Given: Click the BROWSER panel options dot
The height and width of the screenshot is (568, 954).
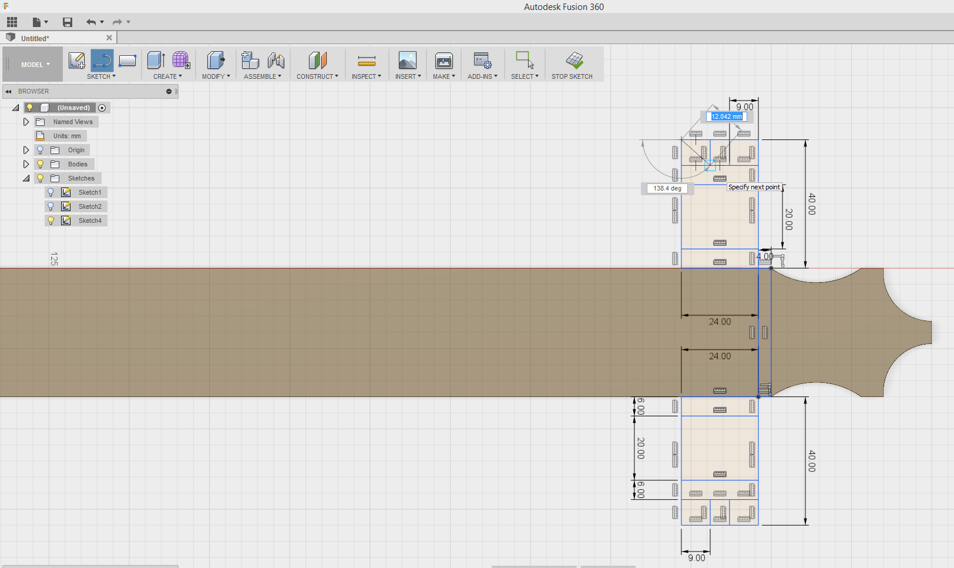Looking at the screenshot, I should coord(169,91).
